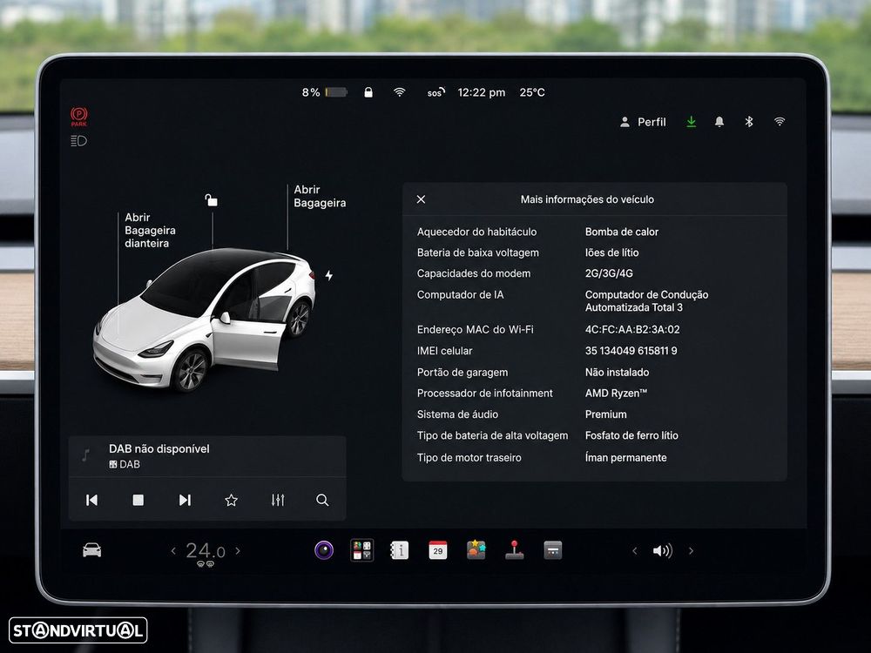The width and height of the screenshot is (871, 653).
Task: Open the owner's manual info icon
Action: (x=400, y=550)
